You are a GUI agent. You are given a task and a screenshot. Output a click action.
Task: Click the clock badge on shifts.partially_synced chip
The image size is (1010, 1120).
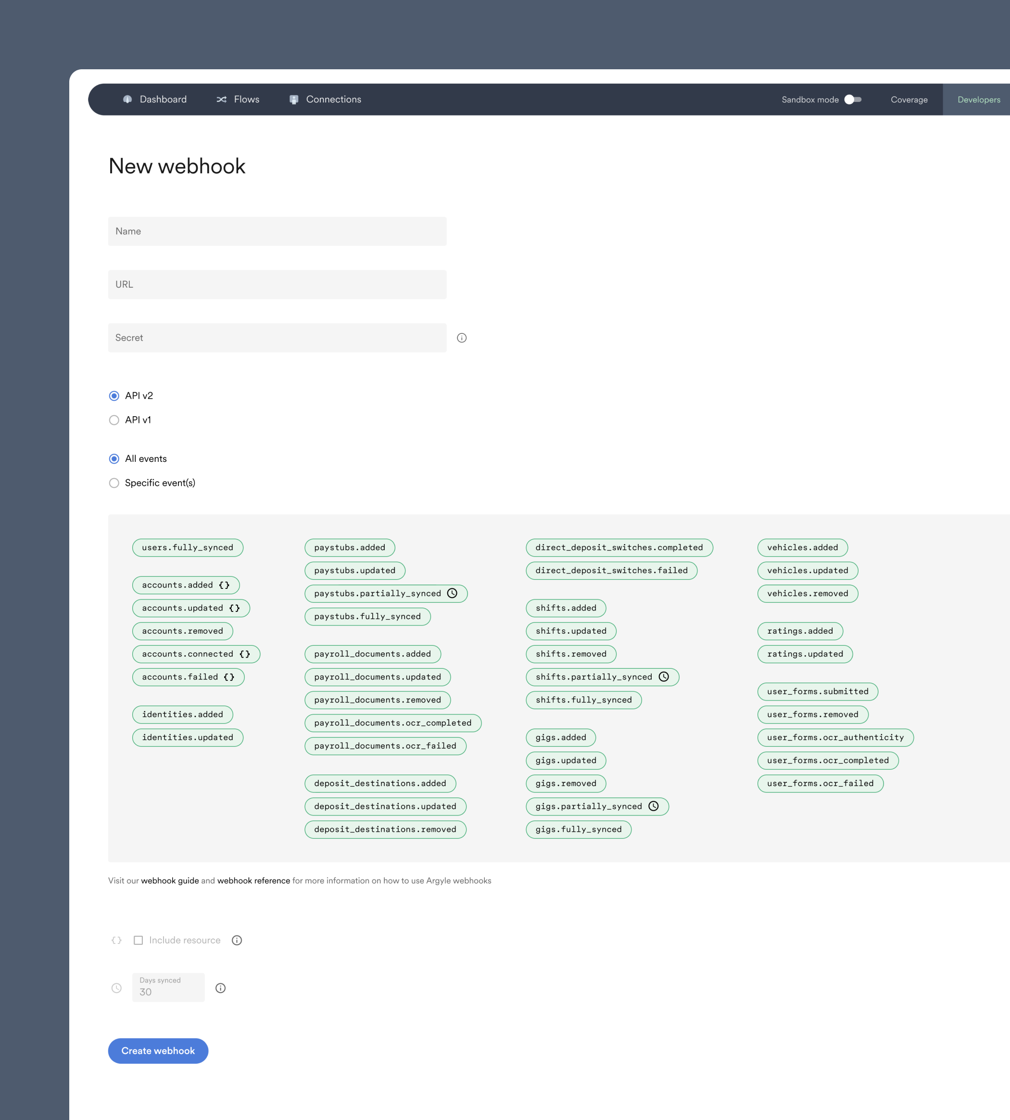[x=664, y=676]
